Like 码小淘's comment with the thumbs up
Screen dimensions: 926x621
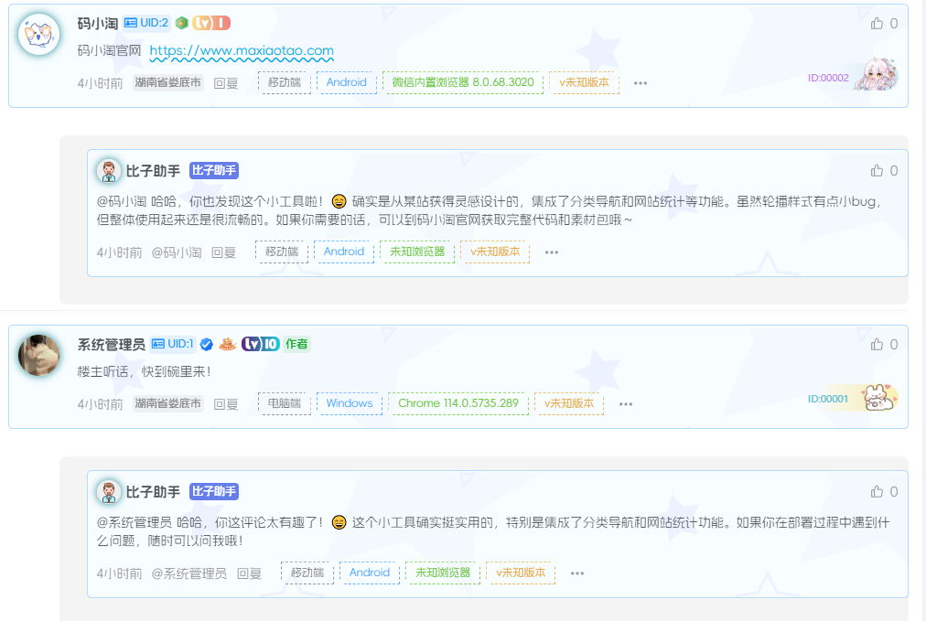coord(878,24)
